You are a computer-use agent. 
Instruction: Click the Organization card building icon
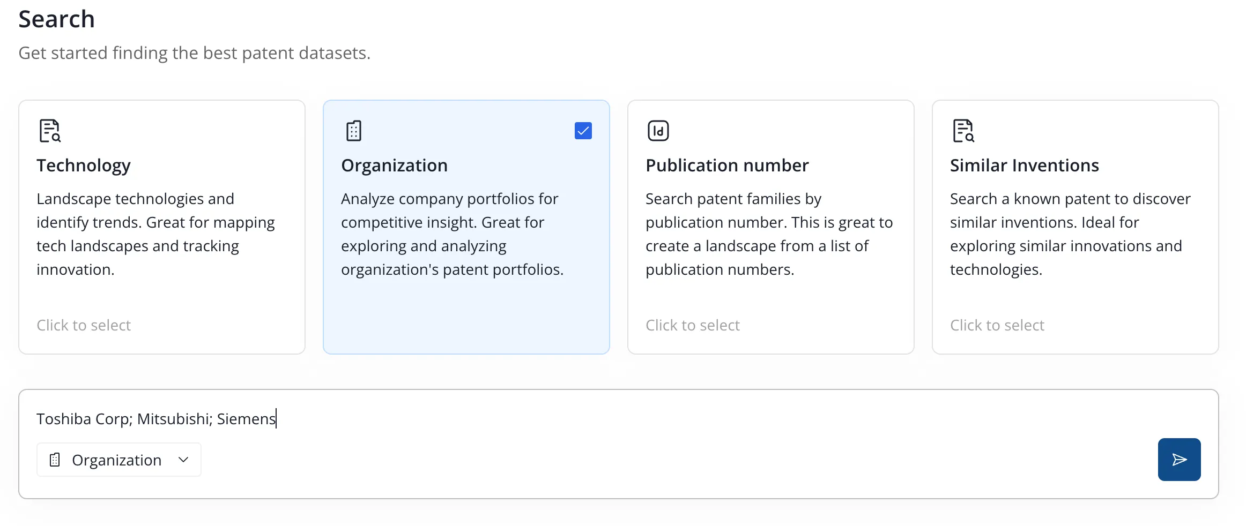click(x=354, y=131)
